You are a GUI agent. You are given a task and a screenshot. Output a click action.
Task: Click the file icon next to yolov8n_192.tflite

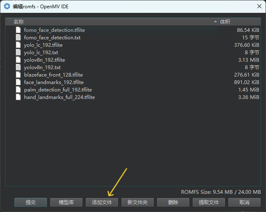18,60
